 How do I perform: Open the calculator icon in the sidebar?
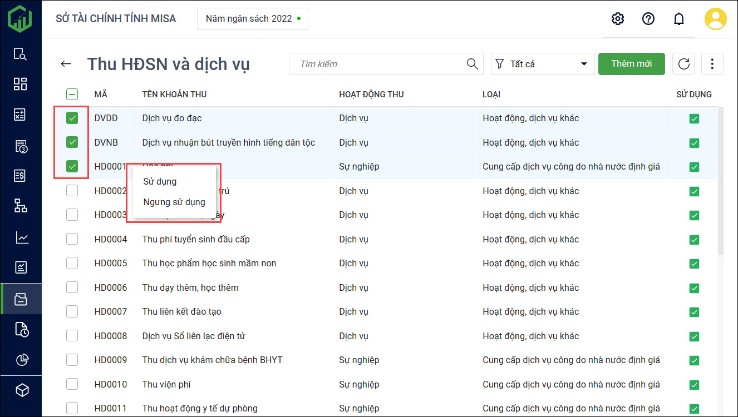[21, 115]
